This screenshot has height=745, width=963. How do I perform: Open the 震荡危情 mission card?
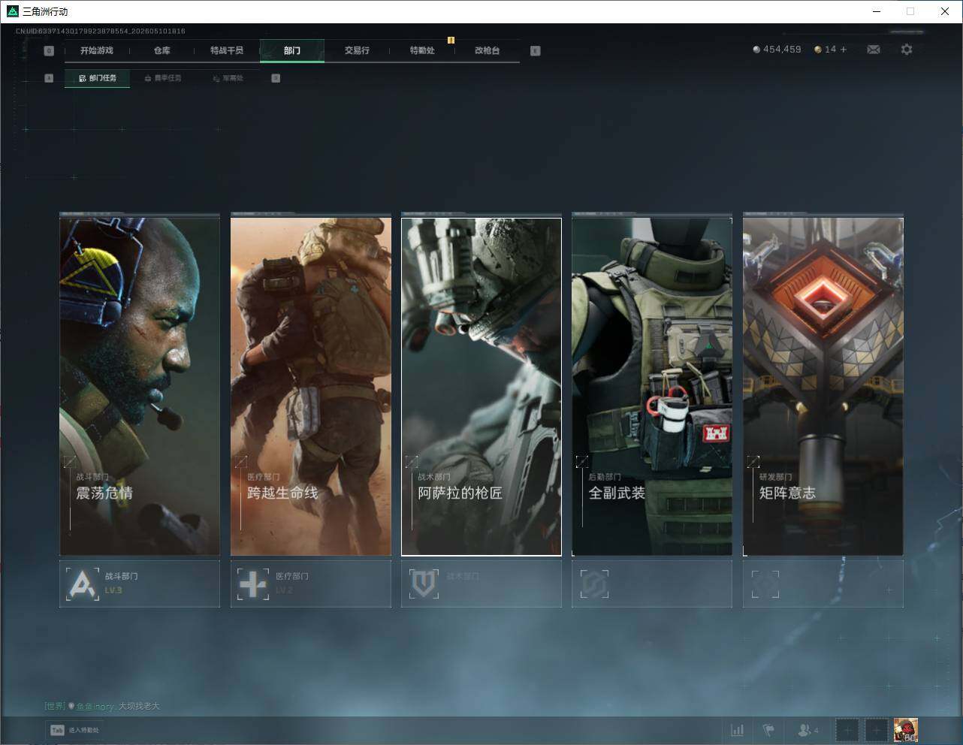tap(140, 386)
